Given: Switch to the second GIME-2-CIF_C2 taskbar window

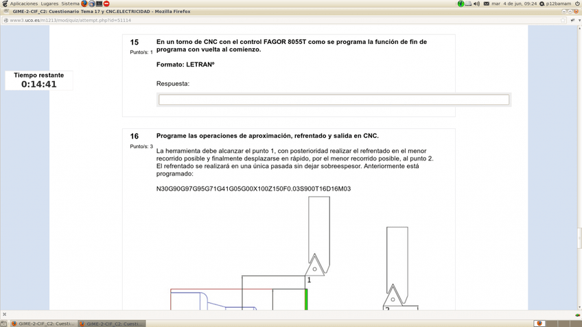Looking at the screenshot, I should tap(115, 323).
